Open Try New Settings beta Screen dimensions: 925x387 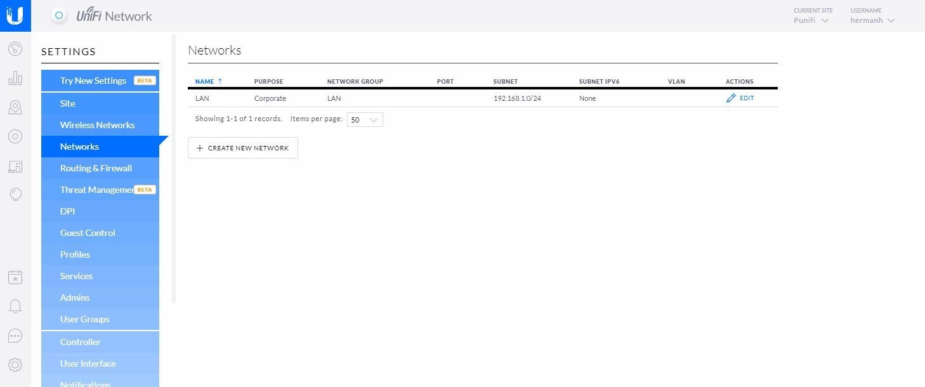pos(100,81)
